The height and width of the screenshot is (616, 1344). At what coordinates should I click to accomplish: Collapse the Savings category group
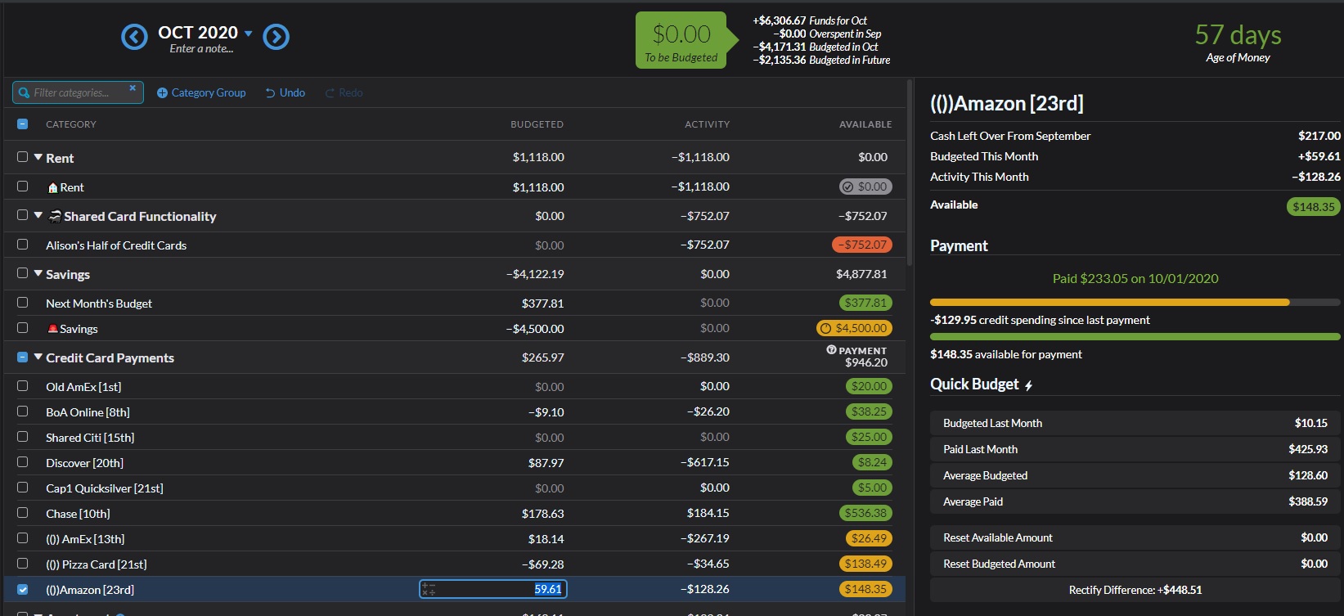tap(38, 273)
